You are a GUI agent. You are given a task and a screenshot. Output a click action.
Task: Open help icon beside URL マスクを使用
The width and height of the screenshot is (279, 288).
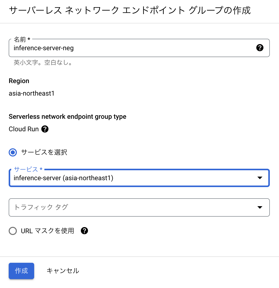pos(84,231)
